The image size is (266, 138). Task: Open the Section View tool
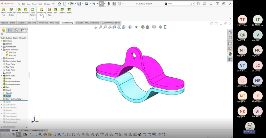(114, 27)
